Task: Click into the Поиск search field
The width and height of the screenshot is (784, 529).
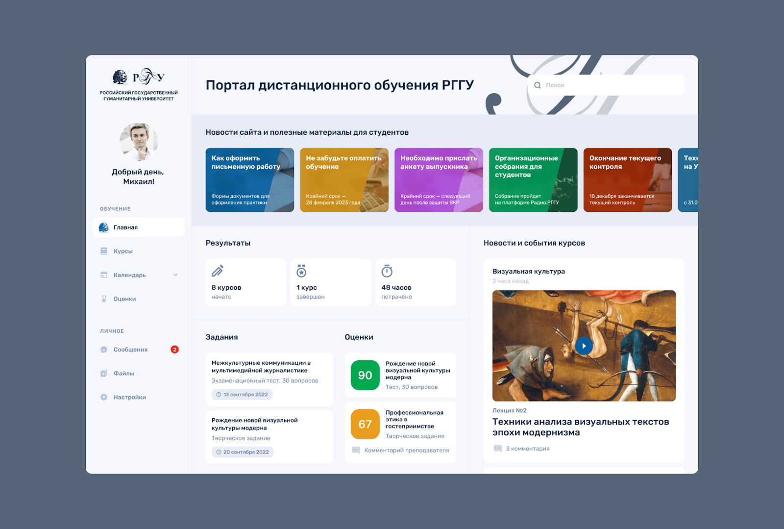Action: point(606,85)
